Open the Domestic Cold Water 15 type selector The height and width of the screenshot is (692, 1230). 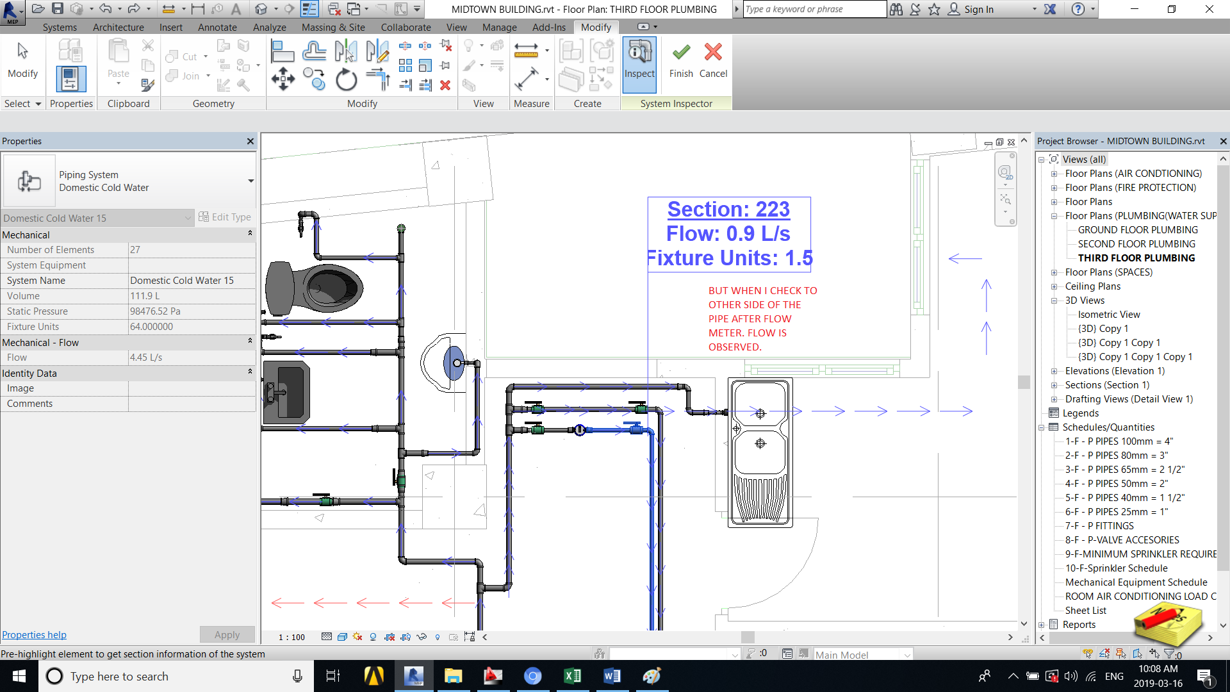point(186,218)
